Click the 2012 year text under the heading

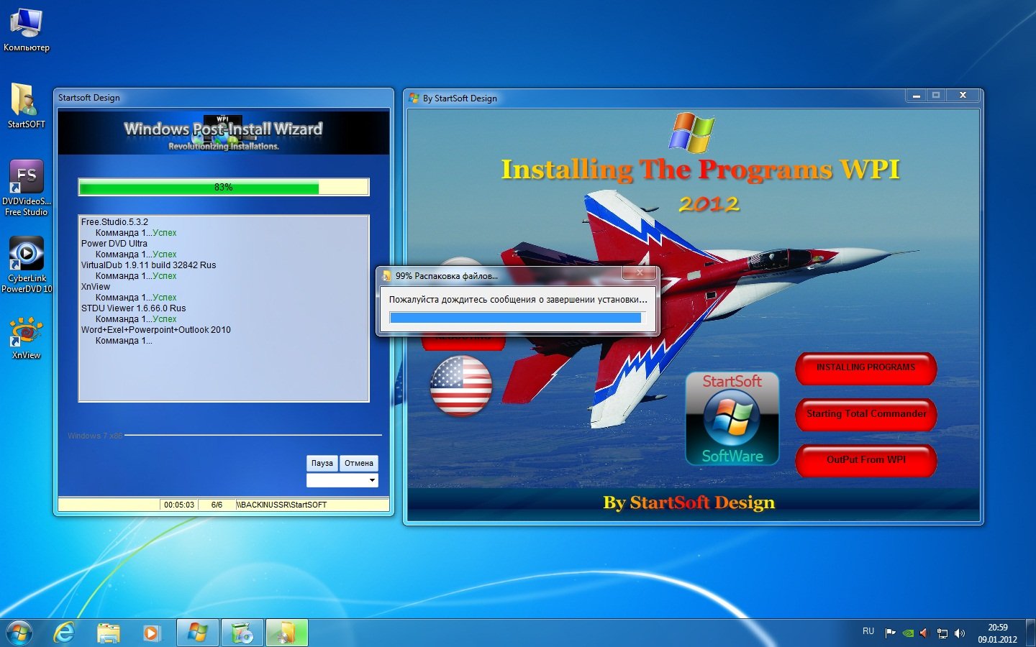coord(709,204)
